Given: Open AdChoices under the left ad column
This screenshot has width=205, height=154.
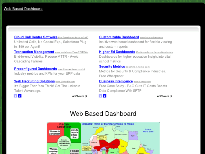Looking at the screenshot, I should (x=80, y=96).
